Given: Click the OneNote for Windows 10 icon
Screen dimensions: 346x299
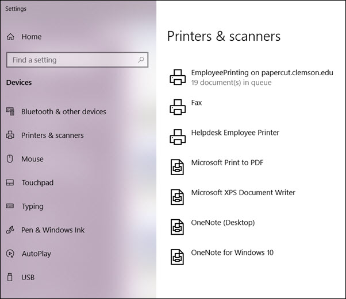Looking at the screenshot, I should click(177, 257).
